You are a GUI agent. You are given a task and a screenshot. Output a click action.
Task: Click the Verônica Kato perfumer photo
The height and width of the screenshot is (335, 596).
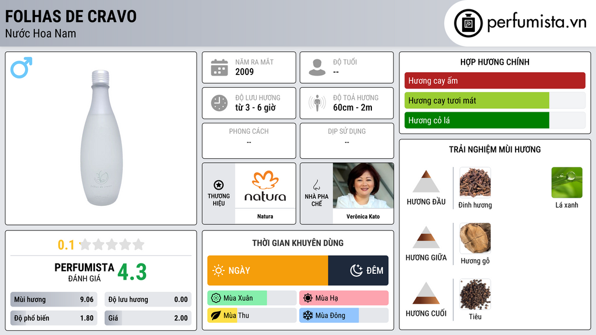[363, 186]
